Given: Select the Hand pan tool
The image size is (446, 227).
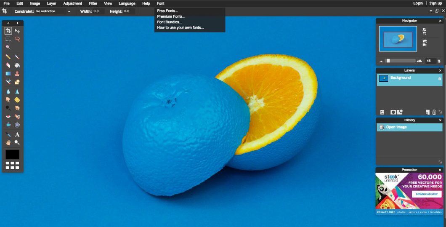Looking at the screenshot, I should pyautogui.click(x=8, y=143).
